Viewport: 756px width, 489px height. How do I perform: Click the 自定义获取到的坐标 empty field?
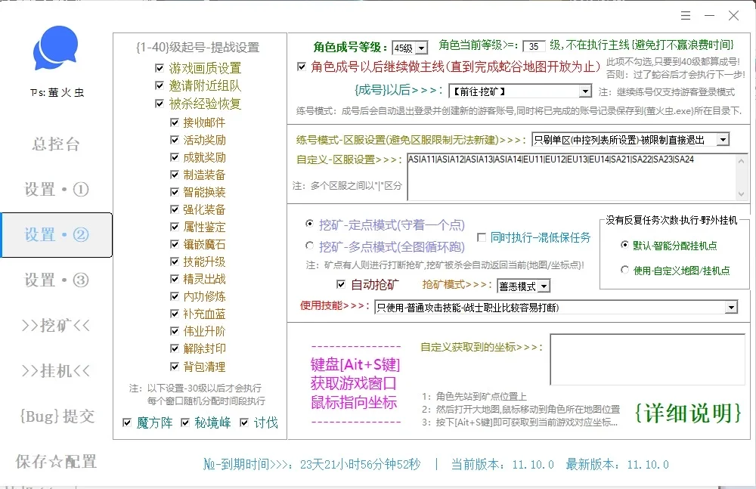coord(648,359)
